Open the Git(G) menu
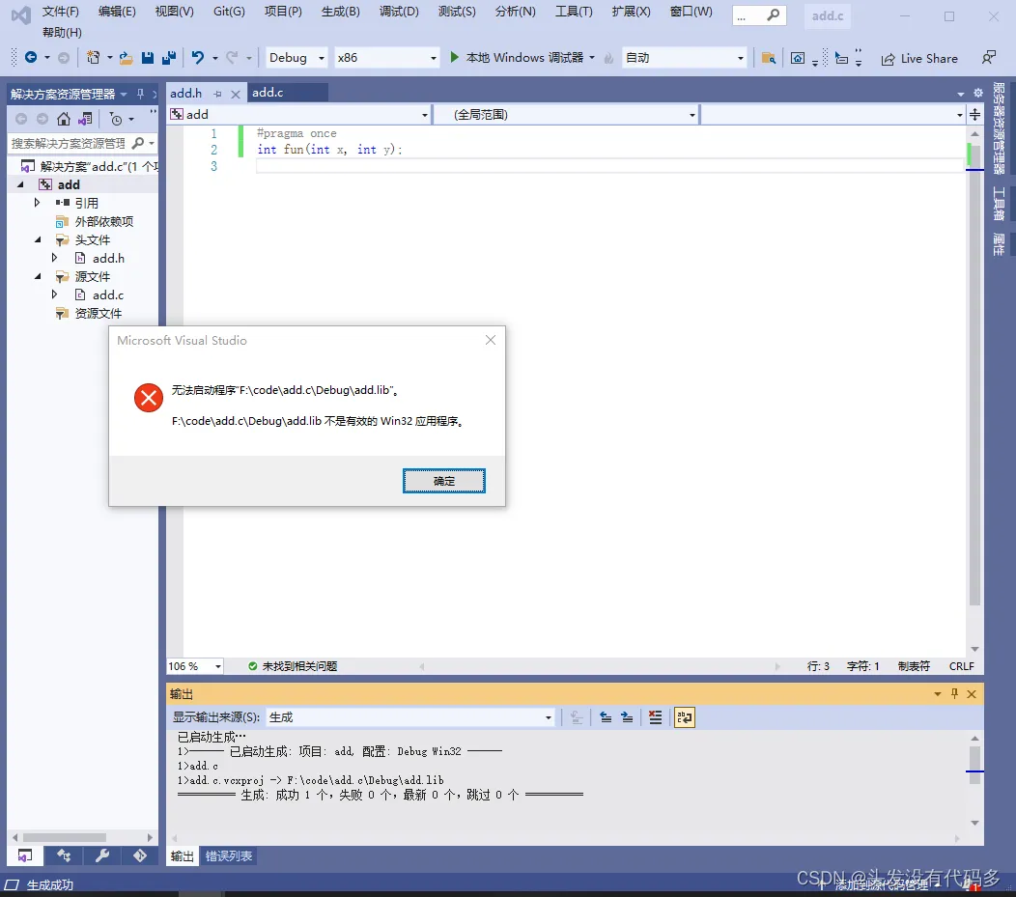1016x897 pixels. coord(229,11)
